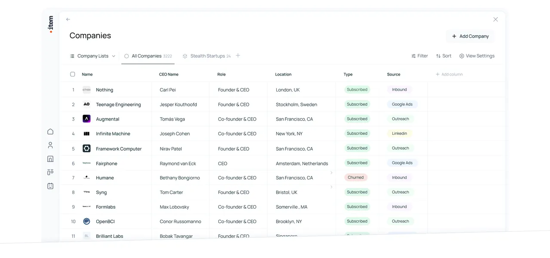Select CEO name Carl Pei
Image resolution: width=550 pixels, height=258 pixels.
[x=168, y=90]
